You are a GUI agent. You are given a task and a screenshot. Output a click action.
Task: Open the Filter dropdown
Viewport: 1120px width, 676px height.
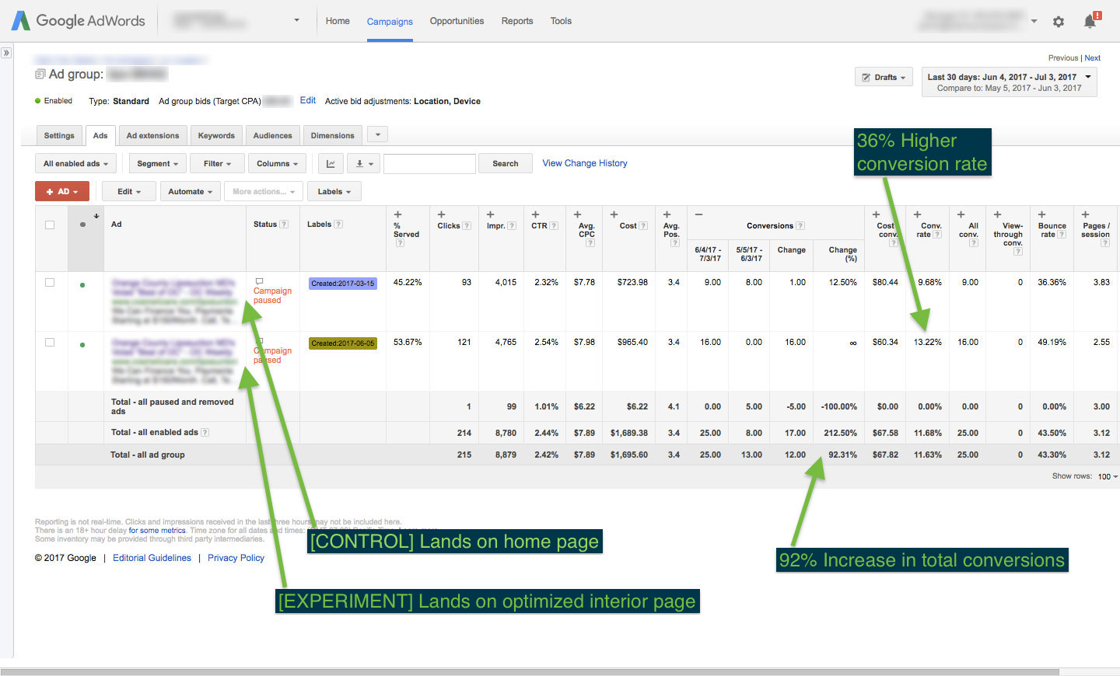pyautogui.click(x=217, y=164)
